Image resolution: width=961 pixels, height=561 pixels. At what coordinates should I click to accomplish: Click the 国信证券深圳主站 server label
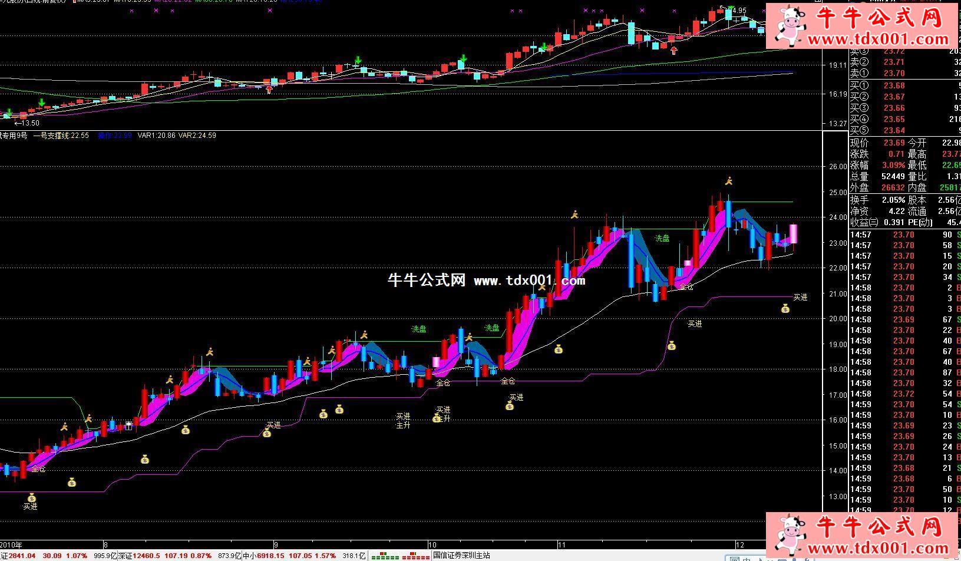(461, 555)
